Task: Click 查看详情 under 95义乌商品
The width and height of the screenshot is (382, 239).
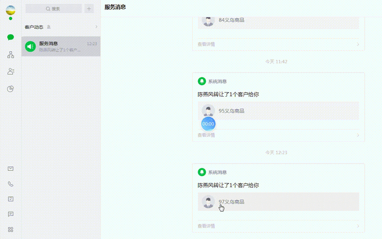Action: (206, 135)
